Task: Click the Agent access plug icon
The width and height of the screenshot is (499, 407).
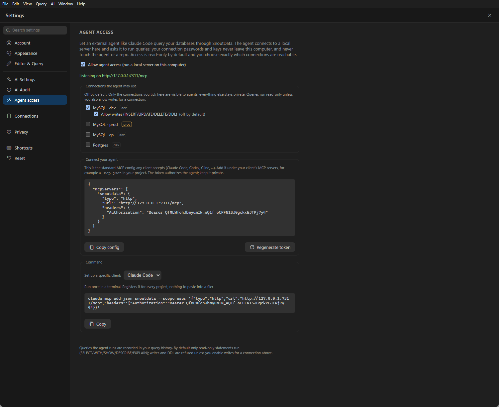Action: [x=9, y=100]
